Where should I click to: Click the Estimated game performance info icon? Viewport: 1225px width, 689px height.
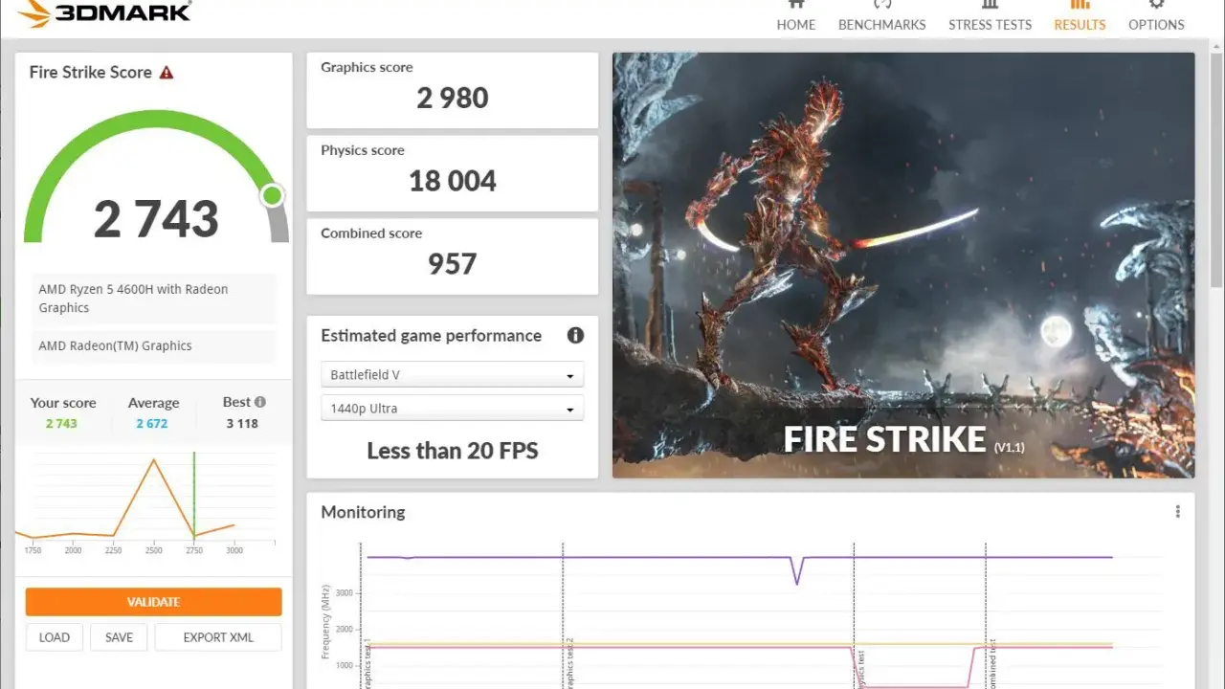point(575,335)
